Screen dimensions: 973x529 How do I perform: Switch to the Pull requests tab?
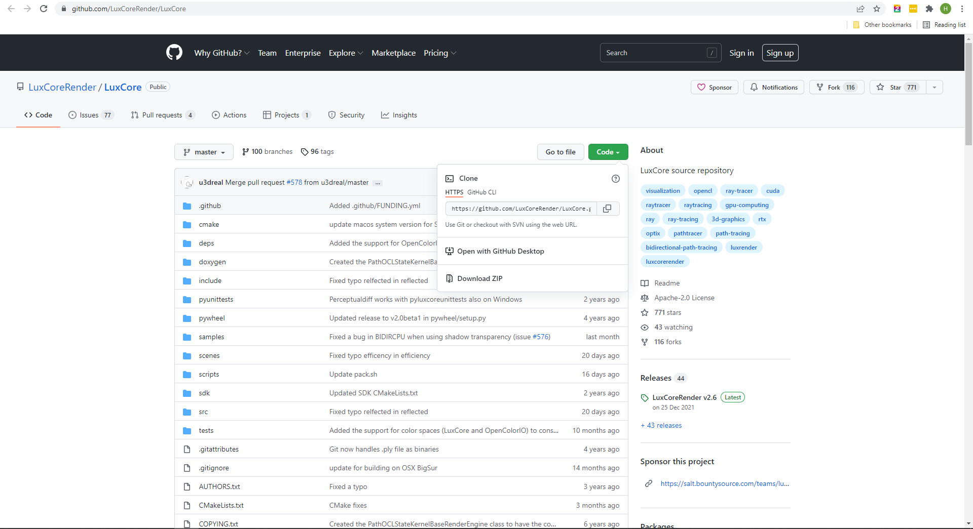(162, 115)
